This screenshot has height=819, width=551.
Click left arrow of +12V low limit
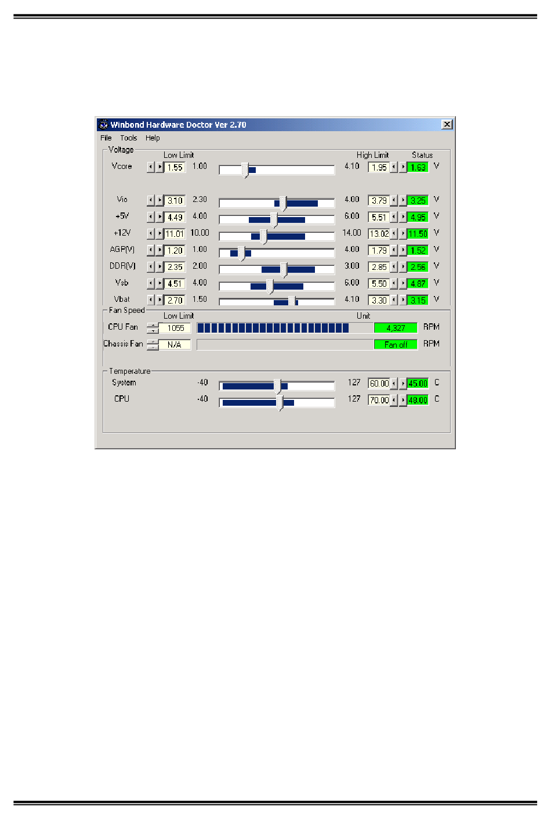point(151,234)
